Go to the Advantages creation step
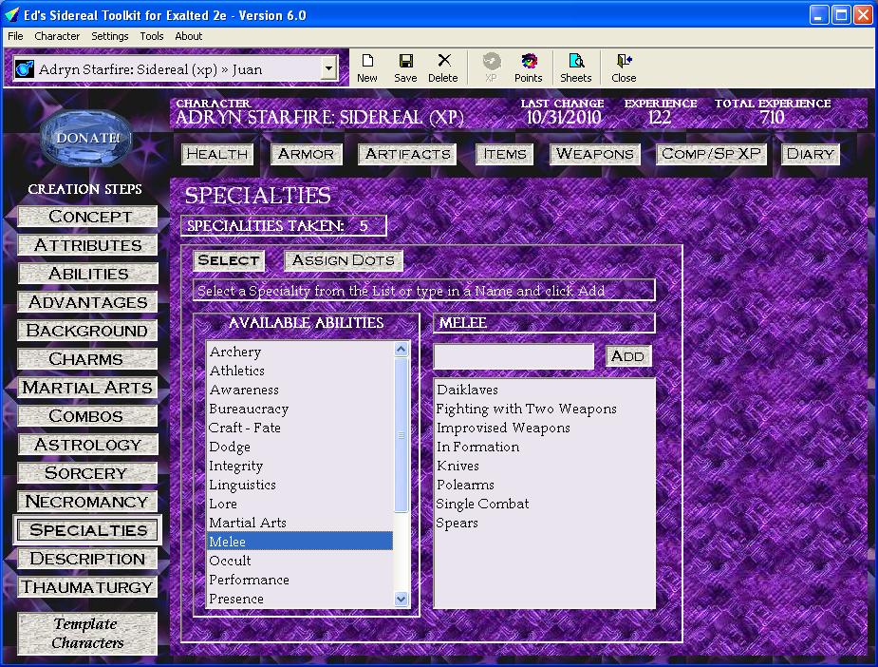Screen dimensions: 878x667 pos(88,302)
